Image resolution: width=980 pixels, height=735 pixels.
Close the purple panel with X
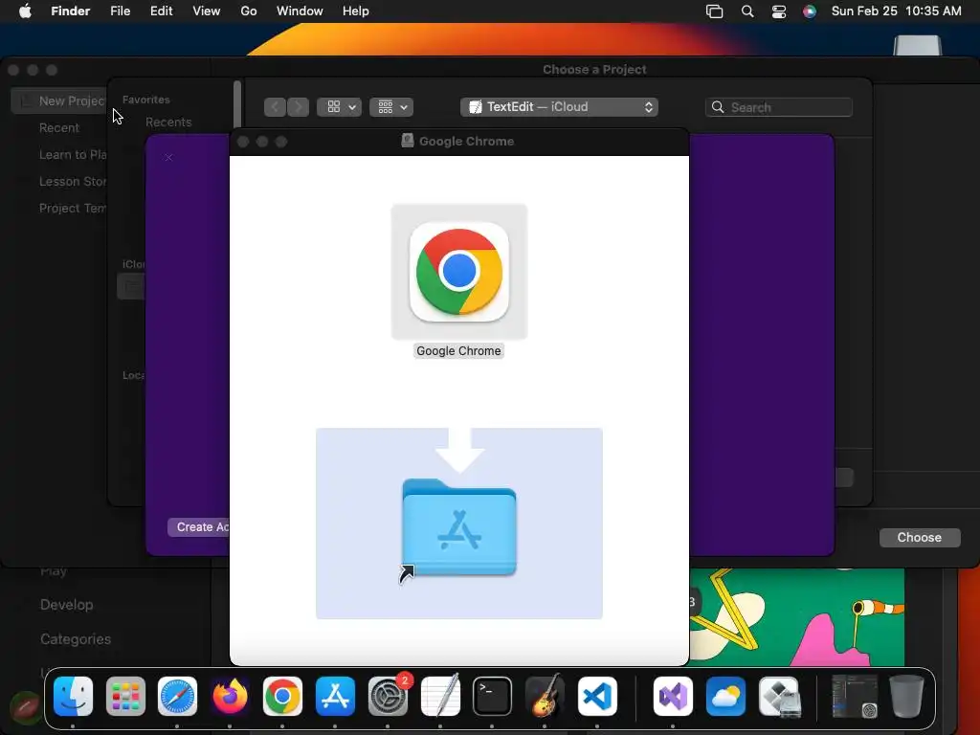coord(168,158)
